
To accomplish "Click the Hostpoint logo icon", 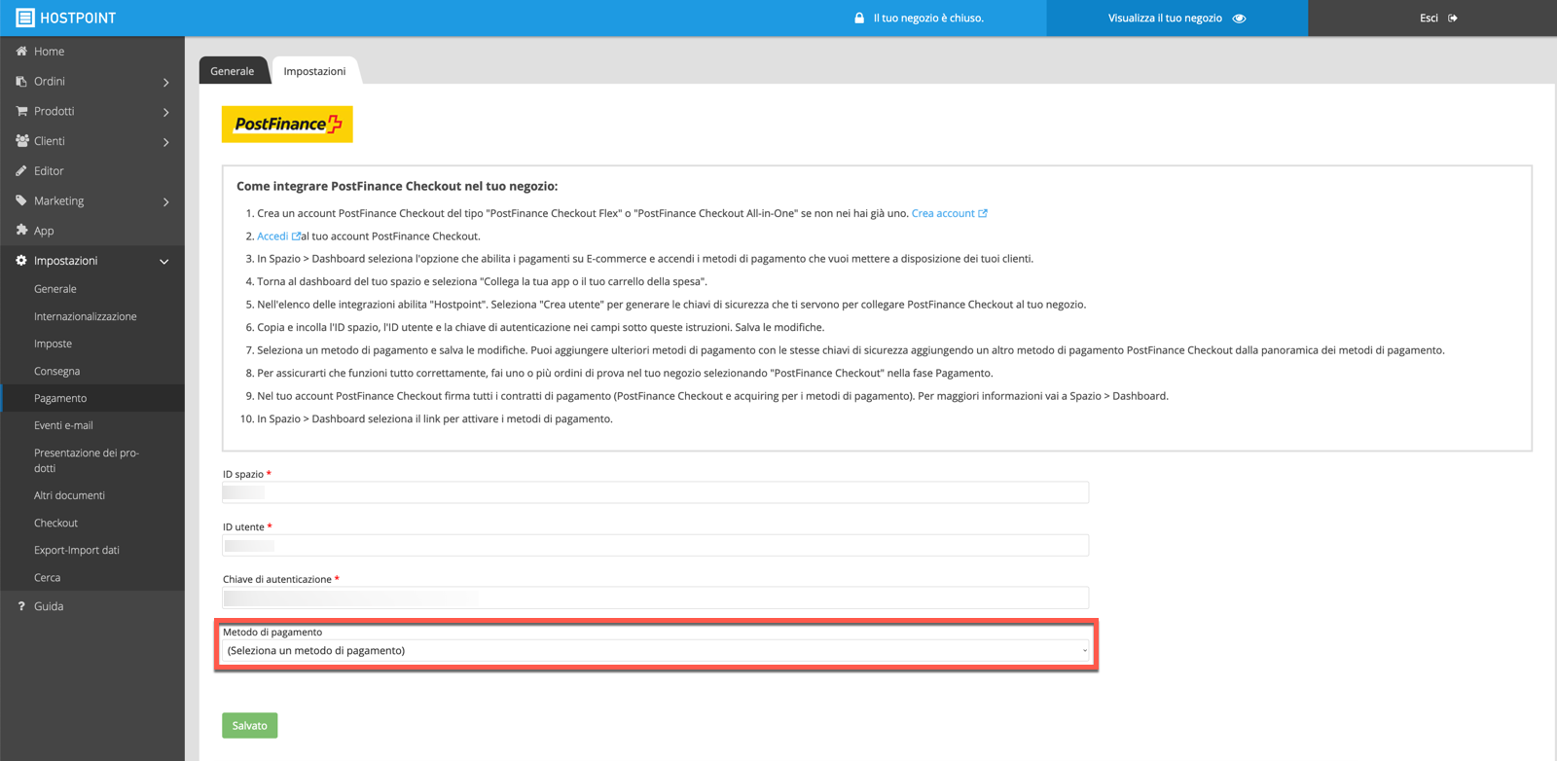I will pyautogui.click(x=25, y=18).
